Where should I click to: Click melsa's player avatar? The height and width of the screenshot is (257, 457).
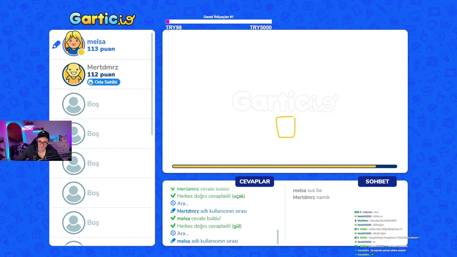[x=74, y=43]
